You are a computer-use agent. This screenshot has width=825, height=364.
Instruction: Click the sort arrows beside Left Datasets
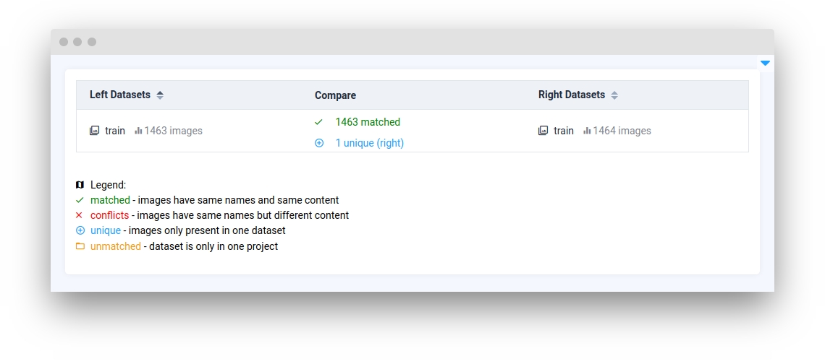160,95
